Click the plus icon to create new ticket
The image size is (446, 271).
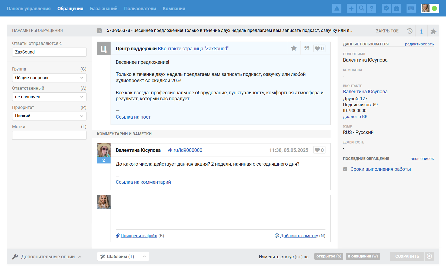[351, 8]
